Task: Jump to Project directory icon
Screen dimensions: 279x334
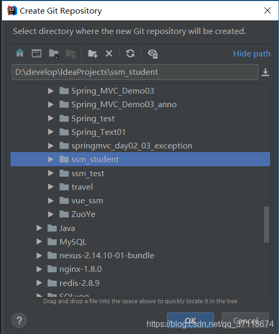Action: pyautogui.click(x=54, y=53)
